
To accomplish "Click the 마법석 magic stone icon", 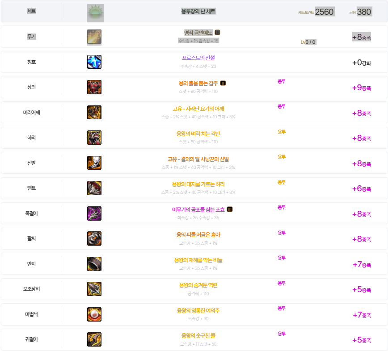I will click(94, 314).
